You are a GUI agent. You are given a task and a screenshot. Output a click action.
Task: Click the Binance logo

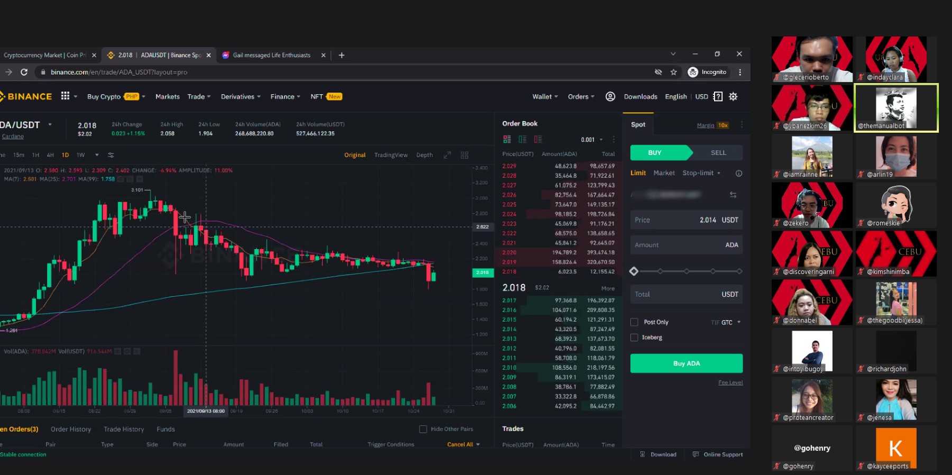26,96
